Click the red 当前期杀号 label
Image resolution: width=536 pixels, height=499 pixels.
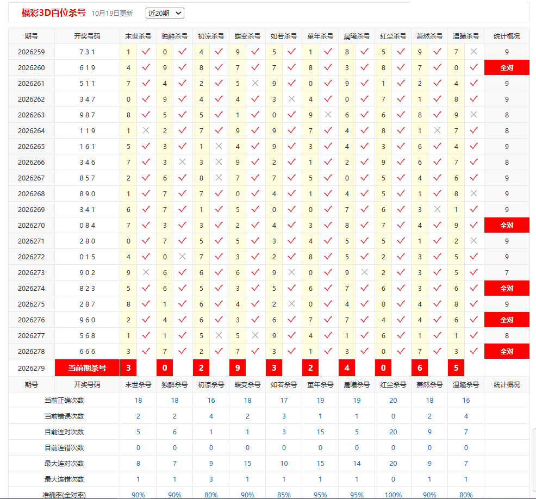pyautogui.click(x=87, y=368)
